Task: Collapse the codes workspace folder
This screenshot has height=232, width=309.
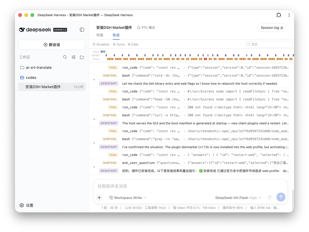Action: [x=52, y=78]
